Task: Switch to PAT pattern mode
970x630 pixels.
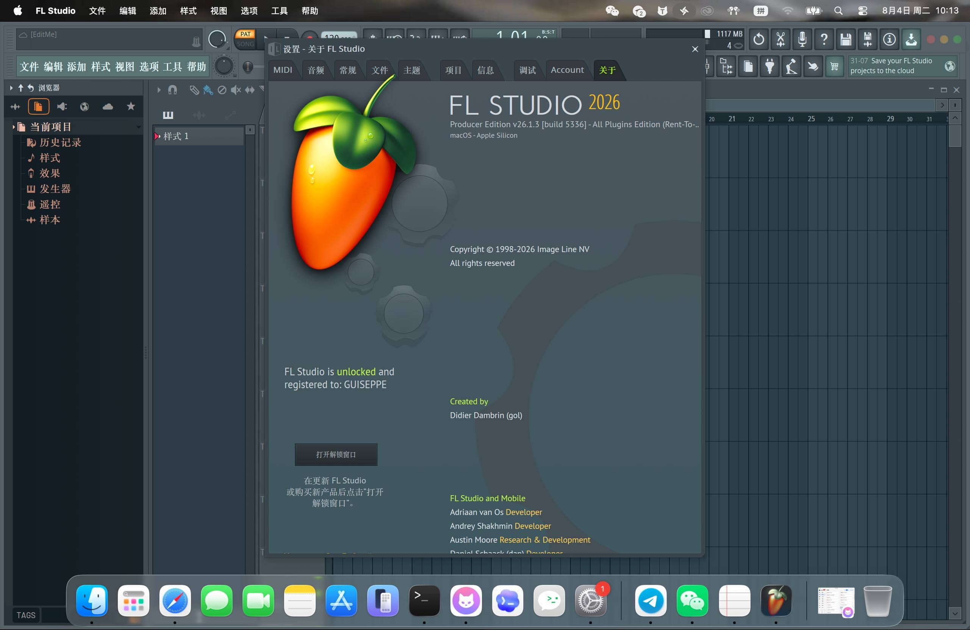Action: click(246, 34)
